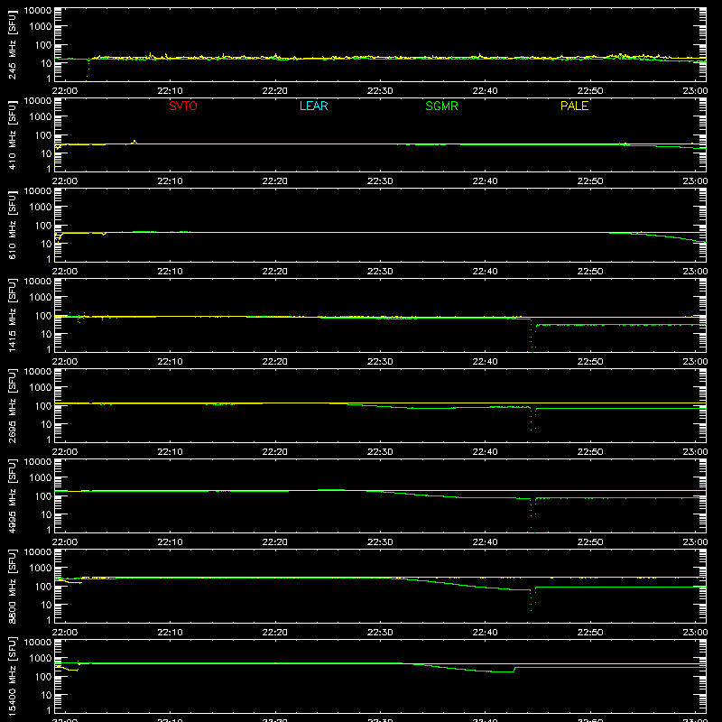722x722 pixels.
Task: Click the 10000 tick label on the 15400 MHz axis
Action: 38,643
